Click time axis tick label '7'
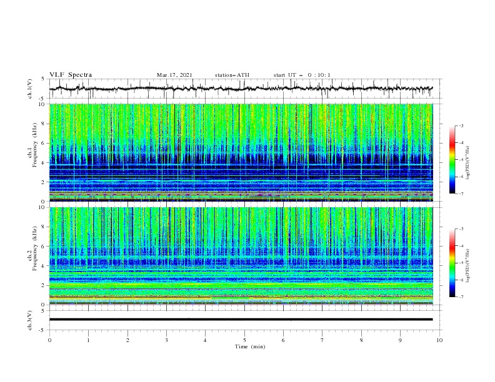Screen dimensions: 495x382 click(x=322, y=340)
